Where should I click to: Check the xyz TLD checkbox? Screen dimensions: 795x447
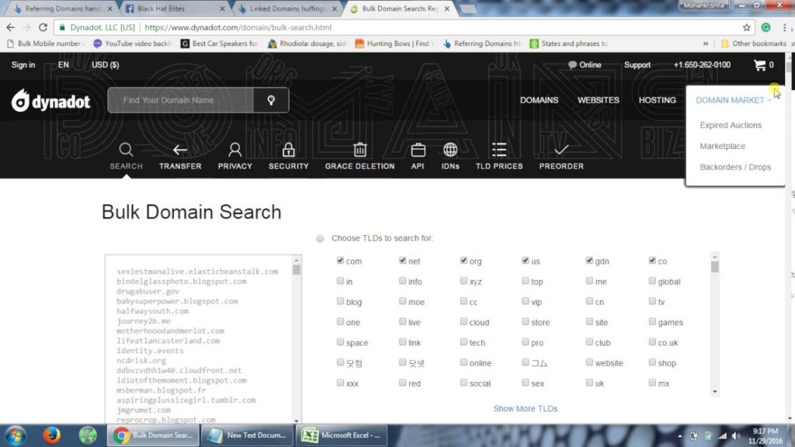pyautogui.click(x=463, y=281)
